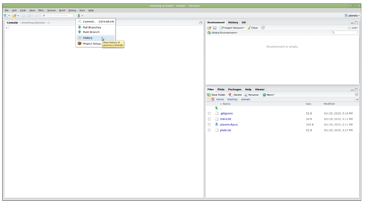
Task: Switch to the Packages tab
Action: [235, 89]
